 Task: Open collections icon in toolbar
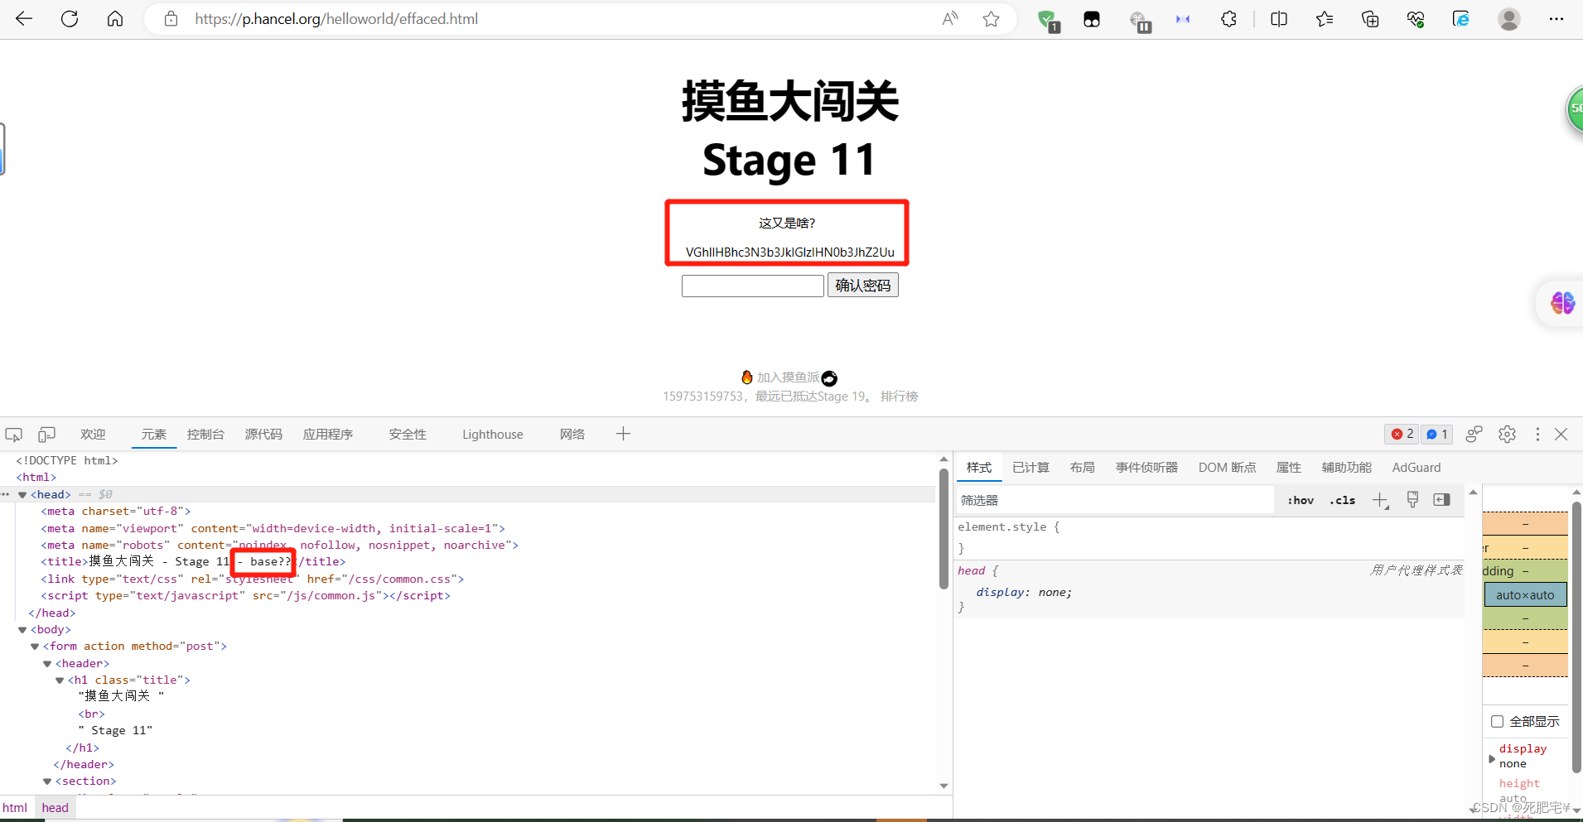point(1370,18)
